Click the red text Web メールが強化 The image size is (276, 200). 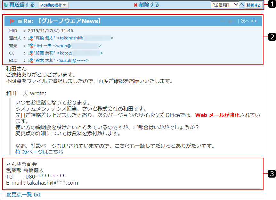[x=217, y=115]
